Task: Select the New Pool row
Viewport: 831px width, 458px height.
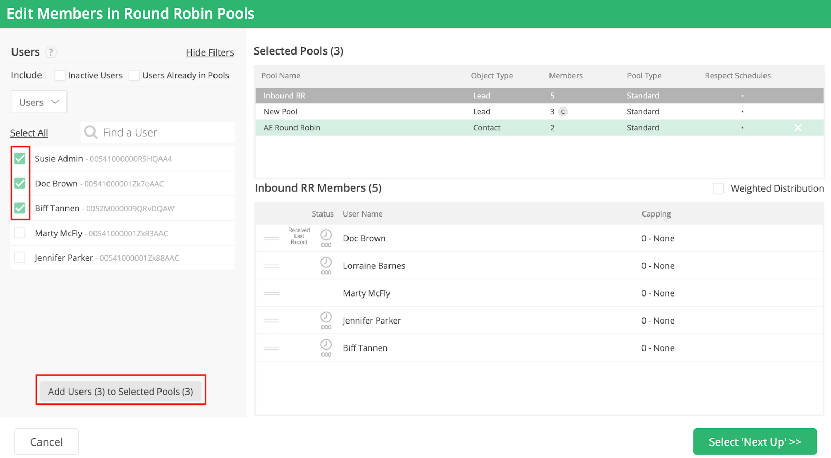Action: (x=364, y=112)
